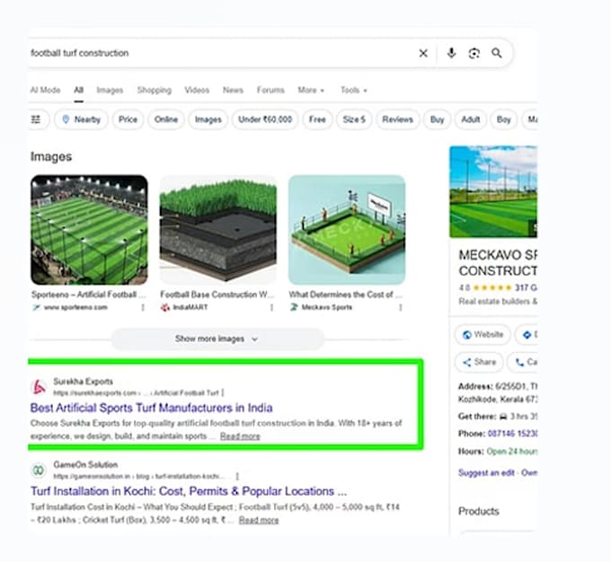Apply the Nearby filter chip
The width and height of the screenshot is (611, 562).
point(82,119)
